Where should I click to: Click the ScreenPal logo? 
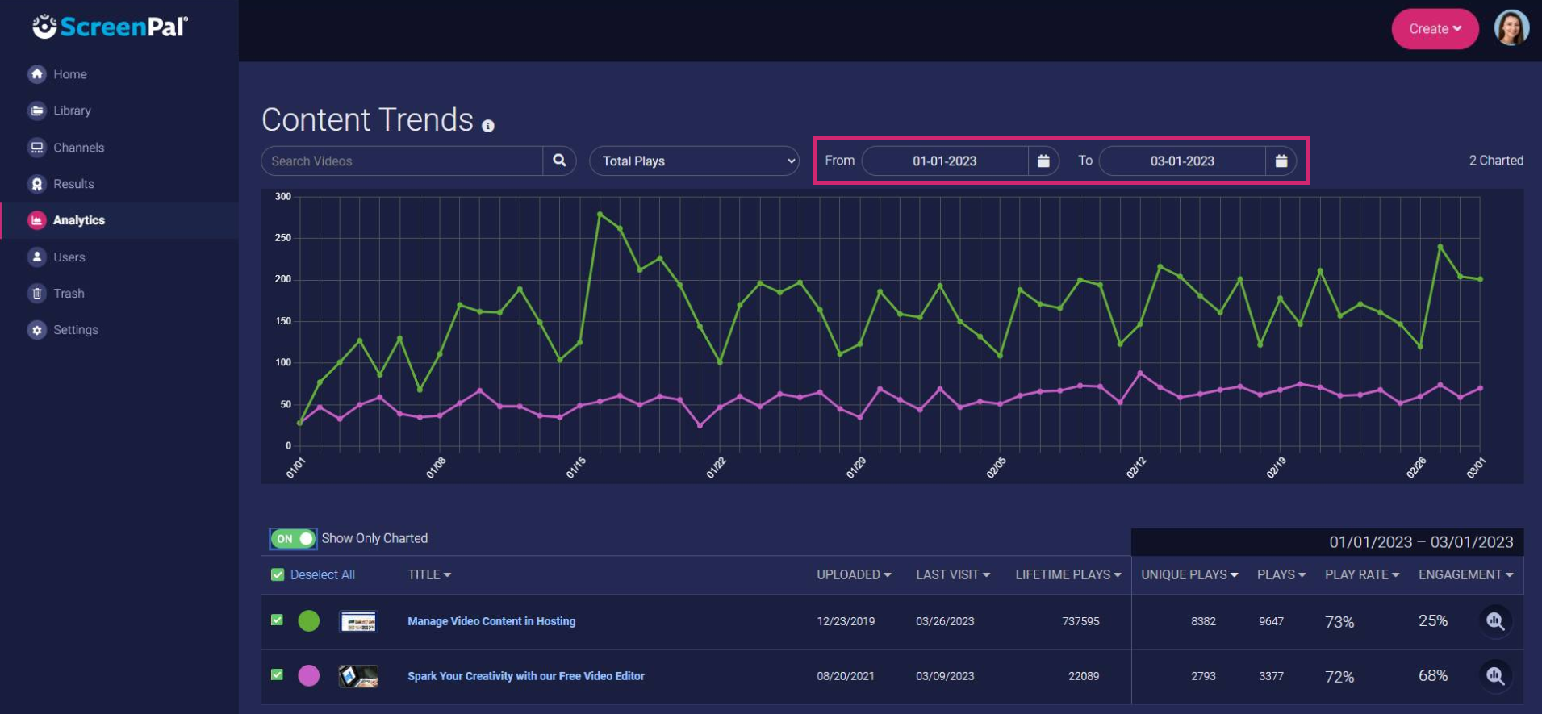(x=111, y=27)
